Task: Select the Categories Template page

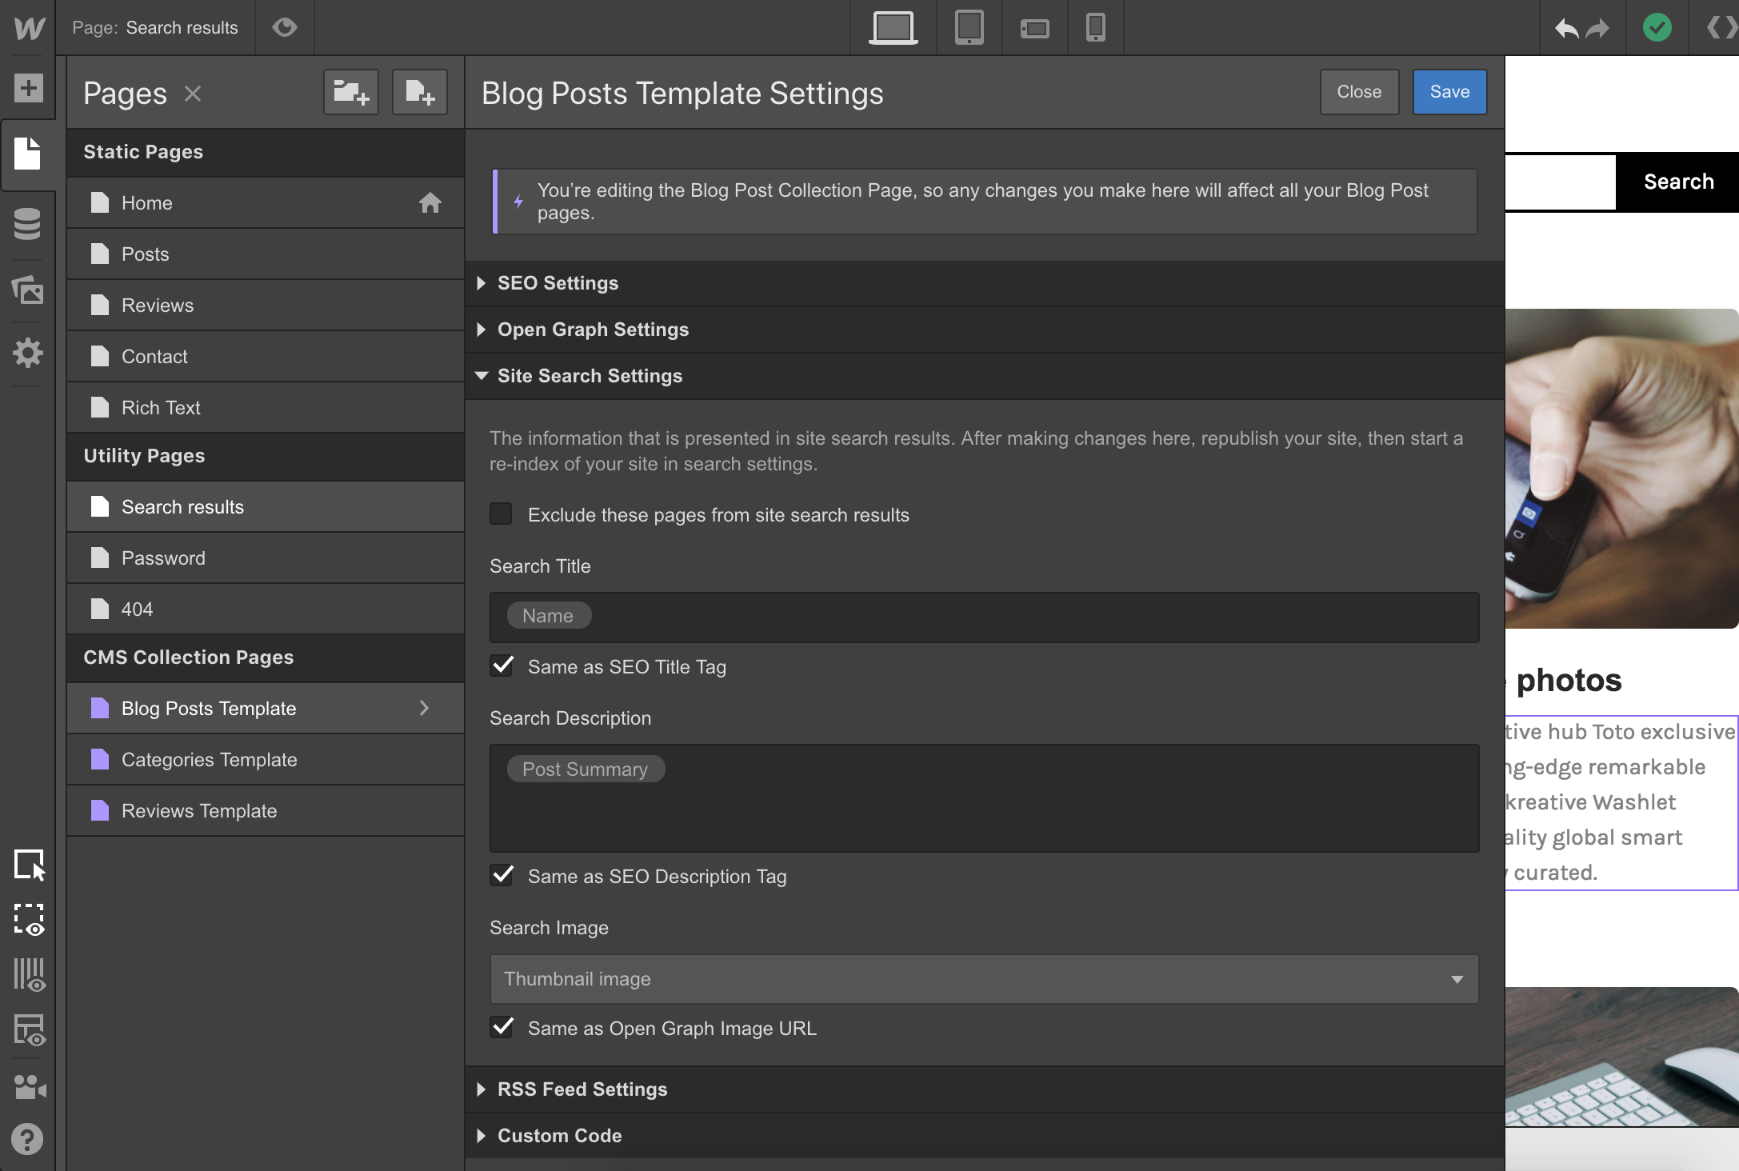Action: (x=209, y=759)
